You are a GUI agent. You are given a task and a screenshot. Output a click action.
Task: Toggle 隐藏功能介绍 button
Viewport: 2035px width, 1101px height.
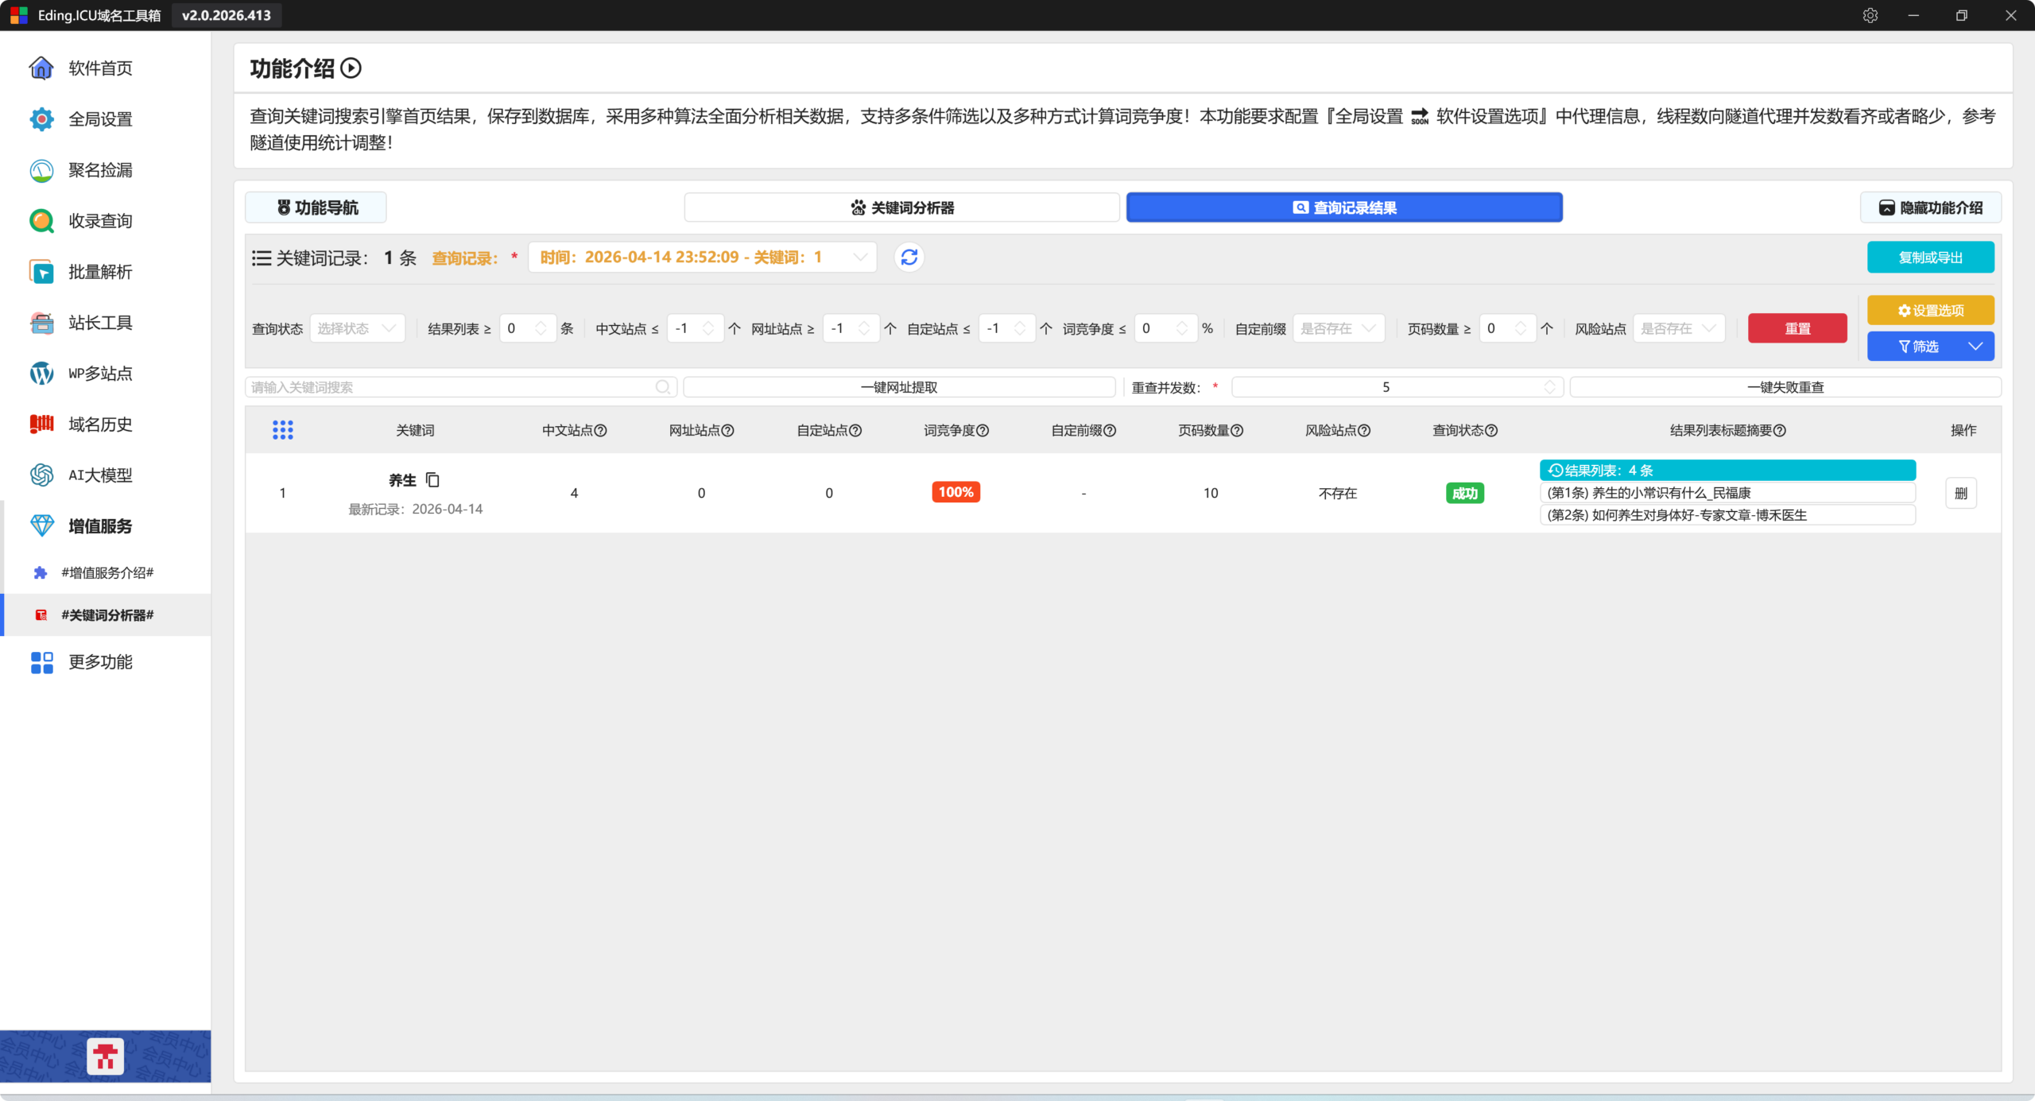click(1930, 207)
